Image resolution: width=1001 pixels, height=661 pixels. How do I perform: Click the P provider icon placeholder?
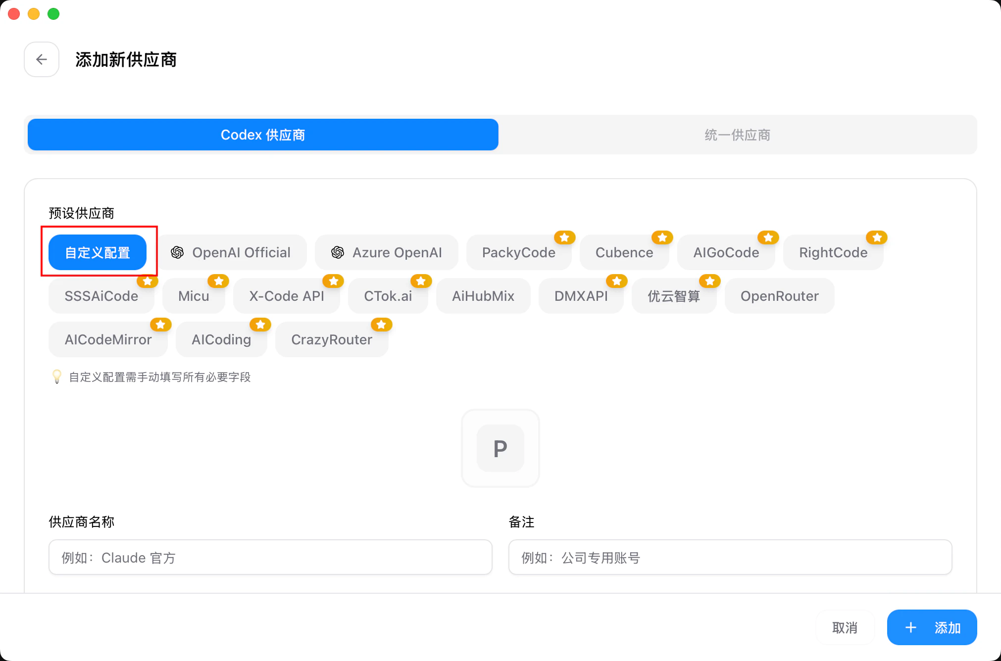point(500,448)
